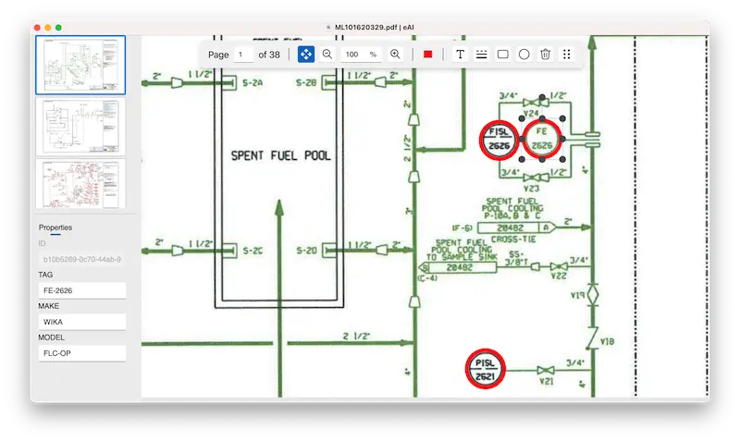This screenshot has width=740, height=442.
Task: Select the rectangle shape tool
Action: (503, 55)
